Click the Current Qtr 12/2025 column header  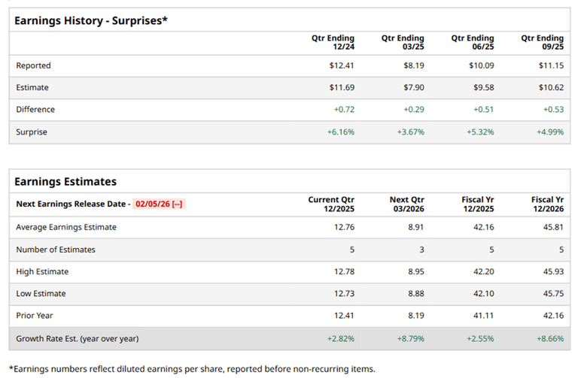pyautogui.click(x=331, y=204)
